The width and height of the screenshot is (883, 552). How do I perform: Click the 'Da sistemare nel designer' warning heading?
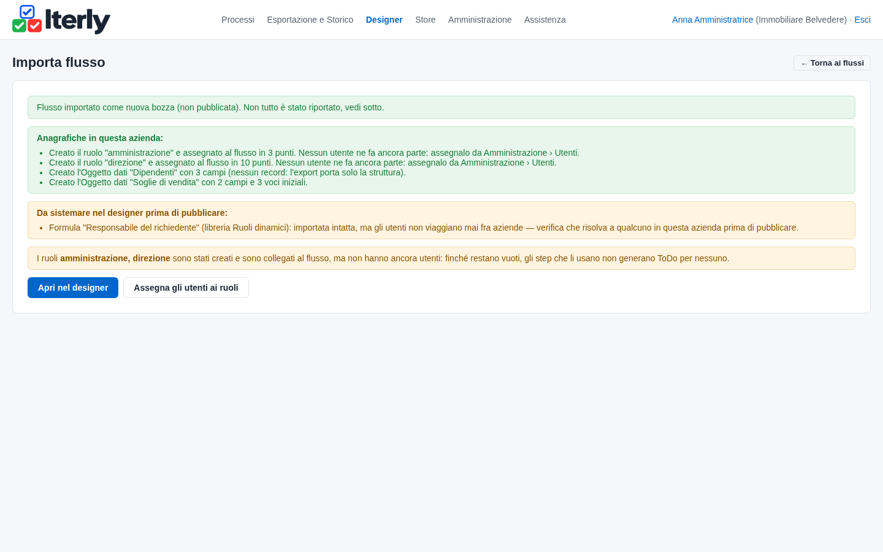coord(132,213)
